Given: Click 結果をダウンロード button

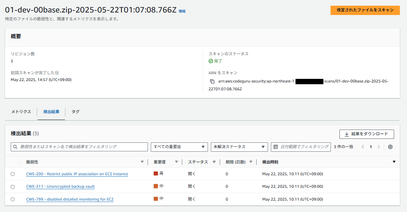Looking at the screenshot, I should click(x=367, y=134).
